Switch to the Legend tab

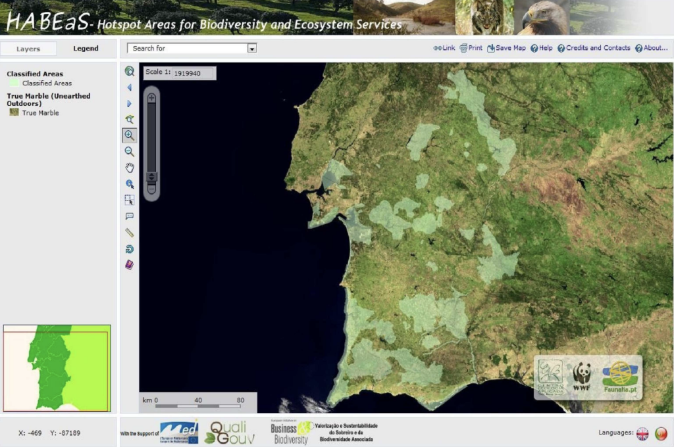[x=86, y=49]
